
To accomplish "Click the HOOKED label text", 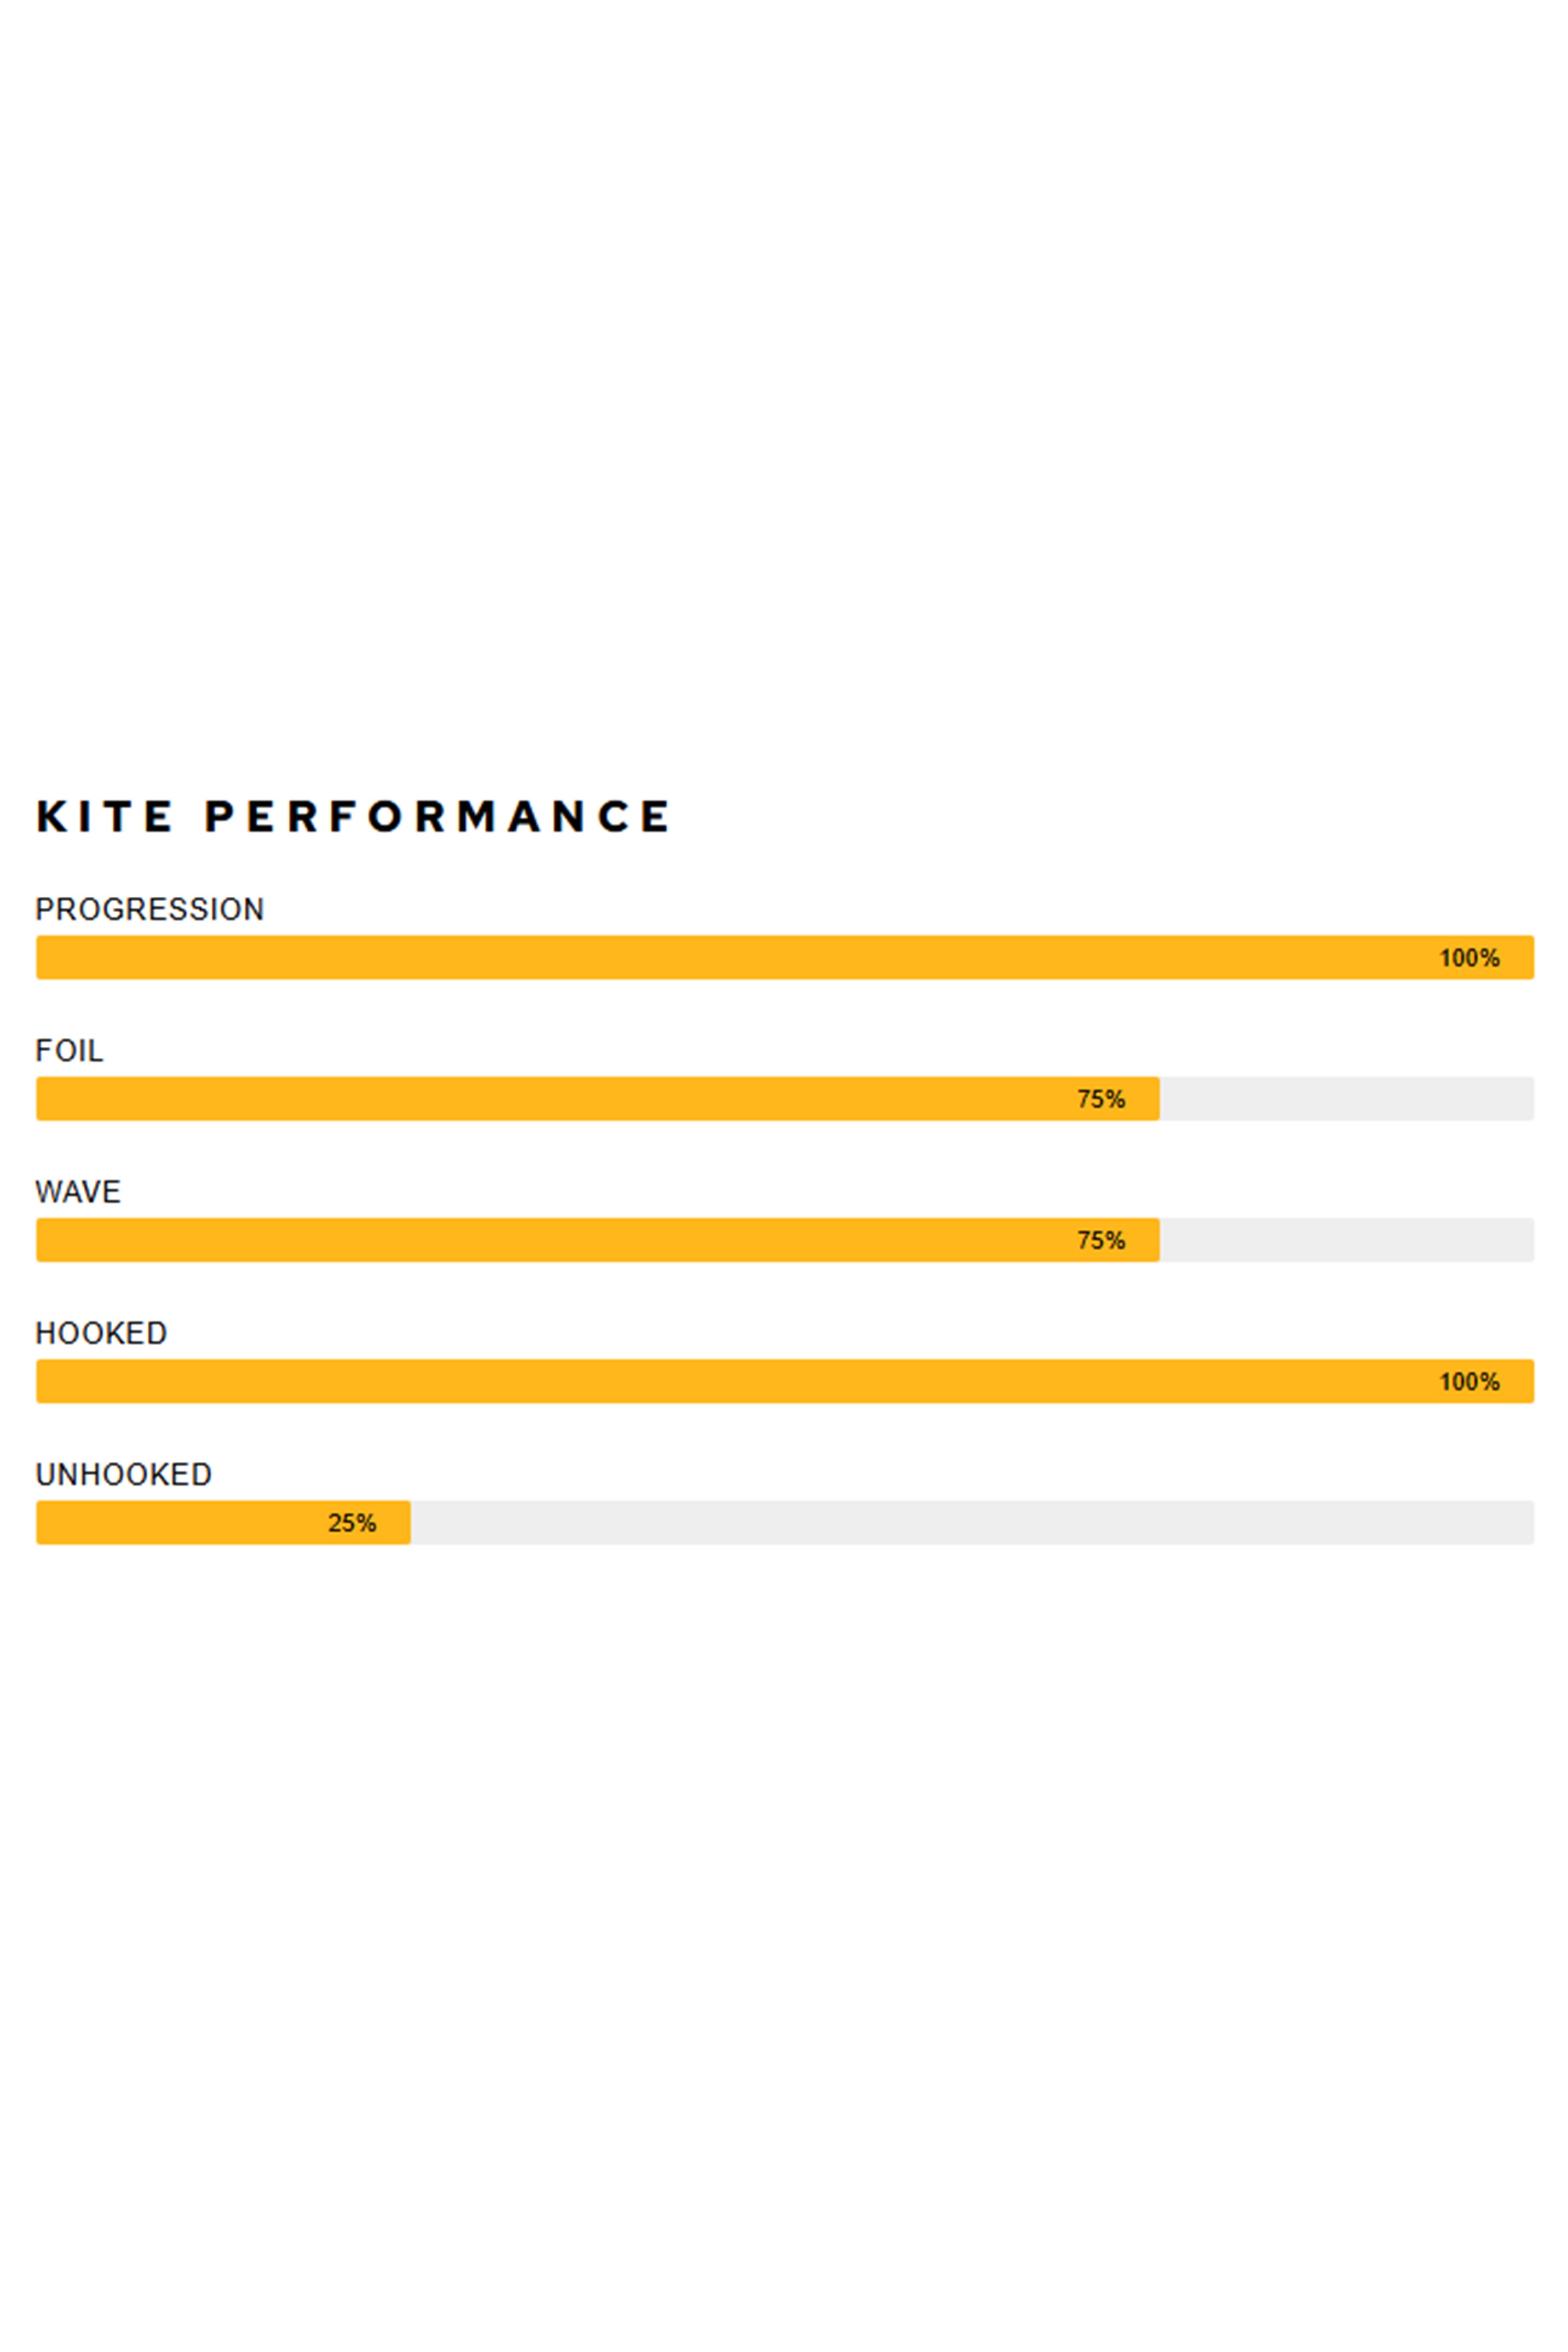I will [101, 1333].
